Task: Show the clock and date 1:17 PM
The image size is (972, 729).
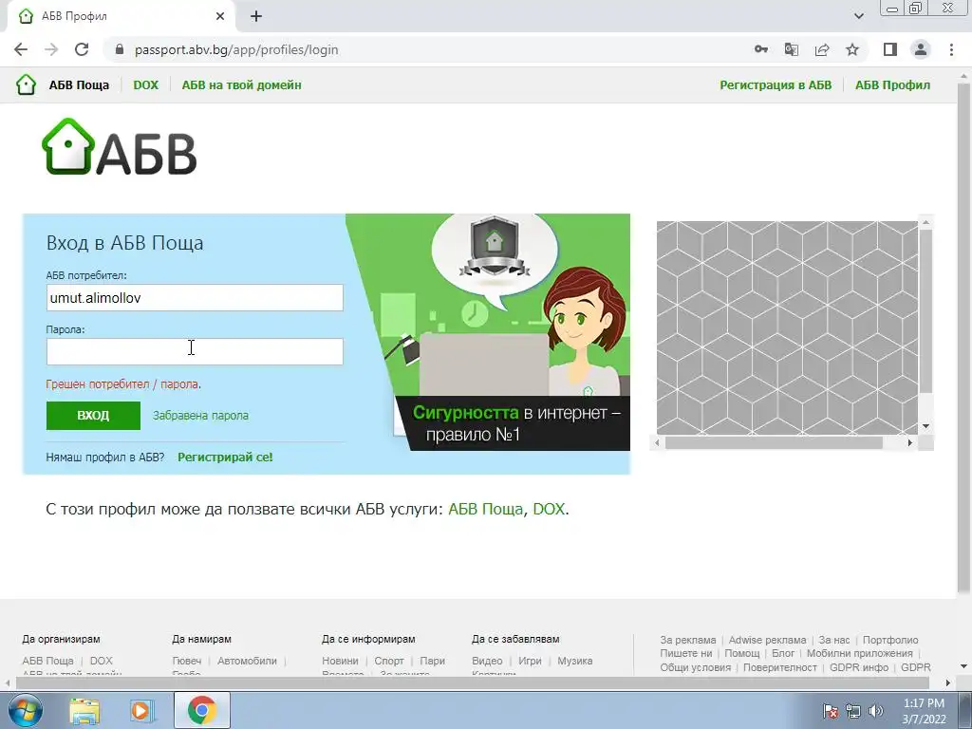Action: [x=924, y=711]
